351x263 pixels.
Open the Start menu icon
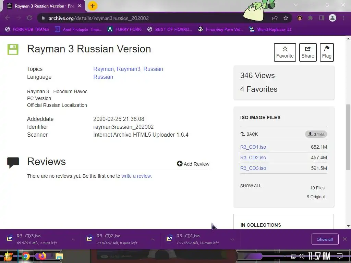[8, 256]
